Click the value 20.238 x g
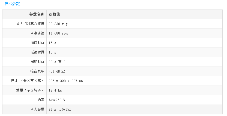The height and width of the screenshot is (116, 227). (x=58, y=24)
